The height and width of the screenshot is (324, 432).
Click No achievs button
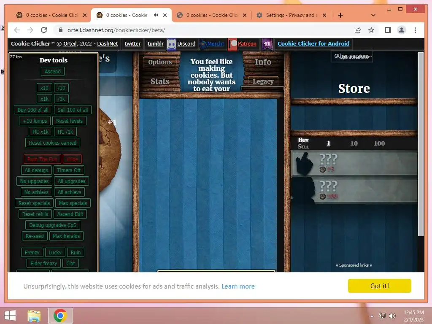(x=36, y=192)
